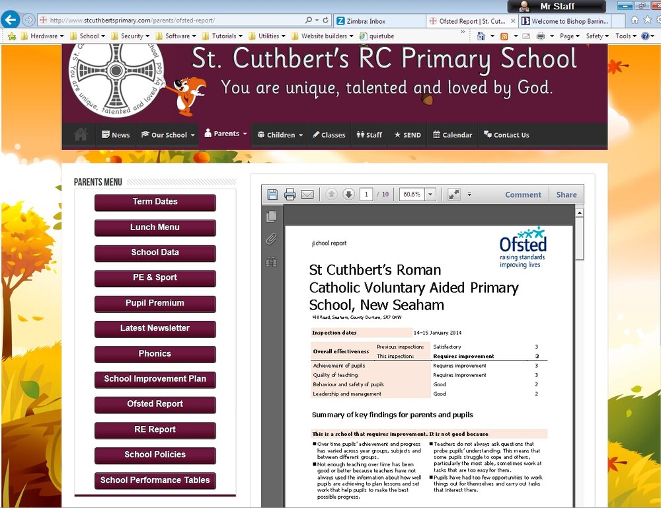The height and width of the screenshot is (508, 661).
Task: Open the browser Page menu dropdown
Action: 569,36
